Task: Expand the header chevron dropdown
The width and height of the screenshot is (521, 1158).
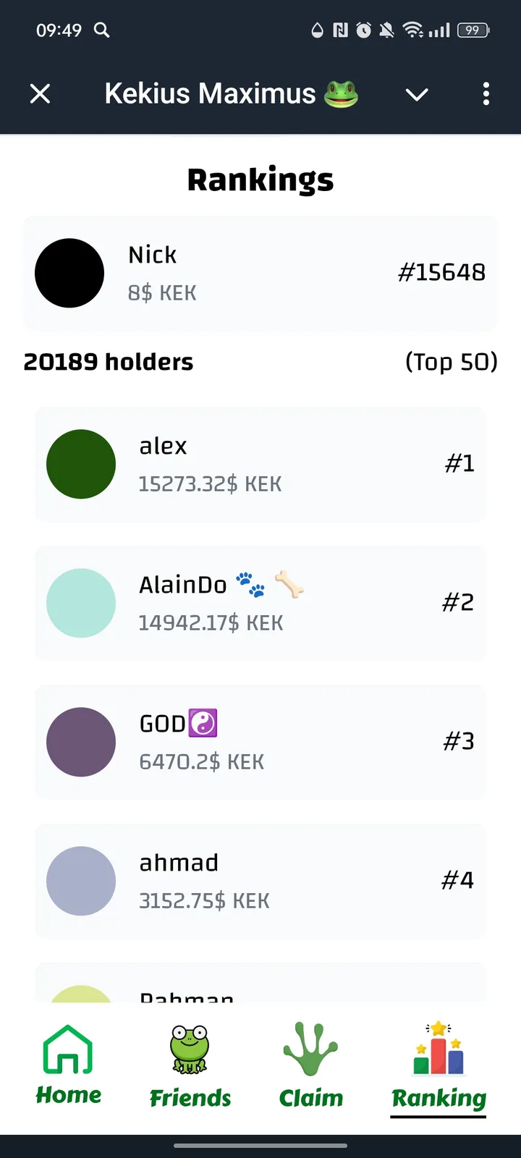Action: [x=417, y=94]
